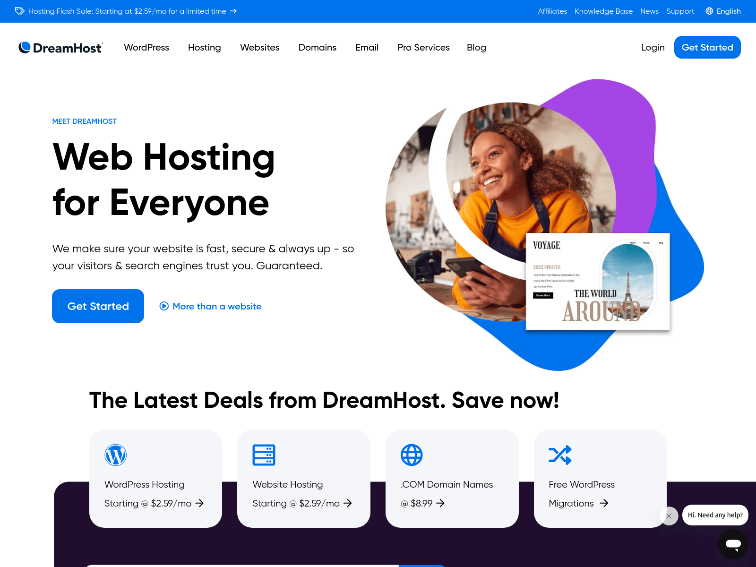Open the English language selector
Viewport: 756px width, 567px height.
723,11
